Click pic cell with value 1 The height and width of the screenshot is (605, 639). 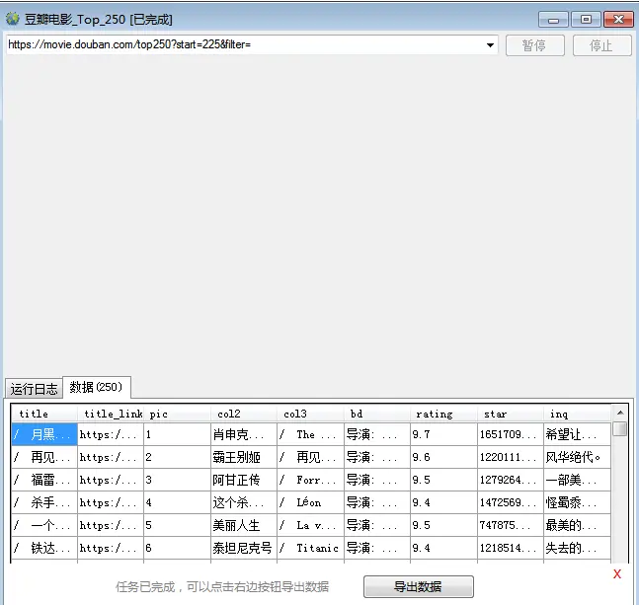tap(177, 434)
